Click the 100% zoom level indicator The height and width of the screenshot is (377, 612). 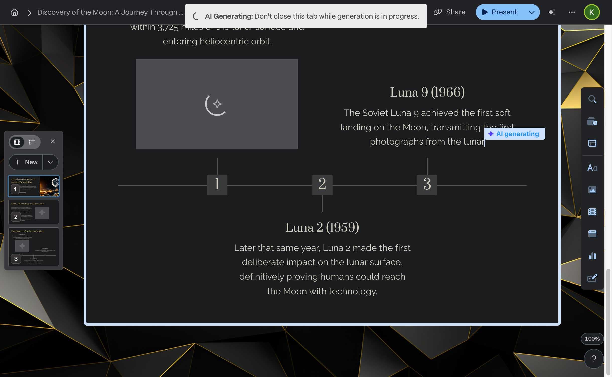pyautogui.click(x=592, y=339)
